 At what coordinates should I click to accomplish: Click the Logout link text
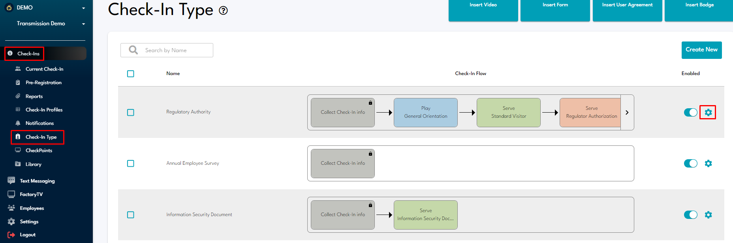[28, 235]
